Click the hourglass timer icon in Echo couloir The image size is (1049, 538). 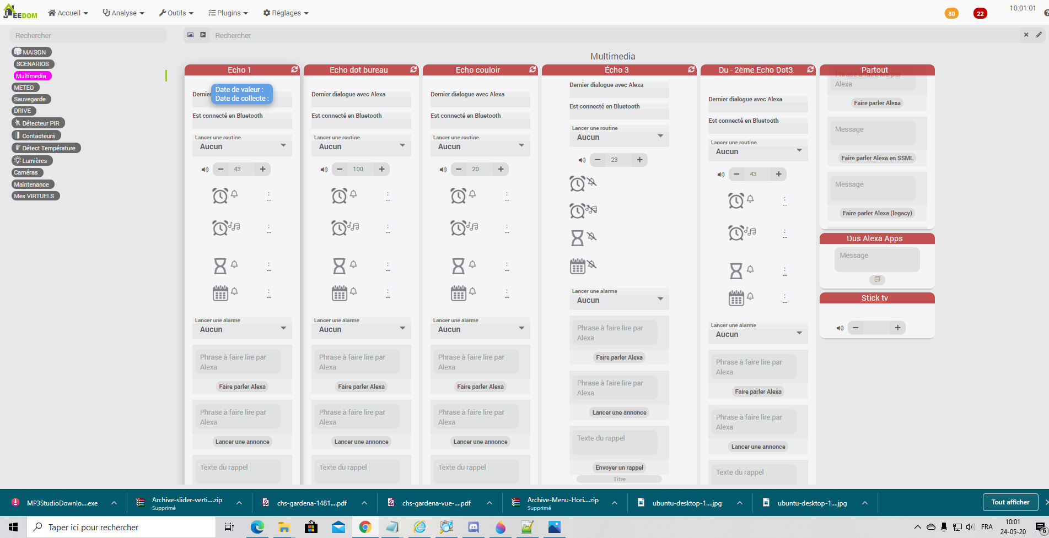pyautogui.click(x=458, y=266)
